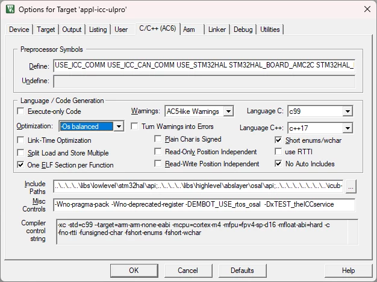Toggle Read-Write Position Independent checkbox
377x282 pixels.
coord(158,164)
